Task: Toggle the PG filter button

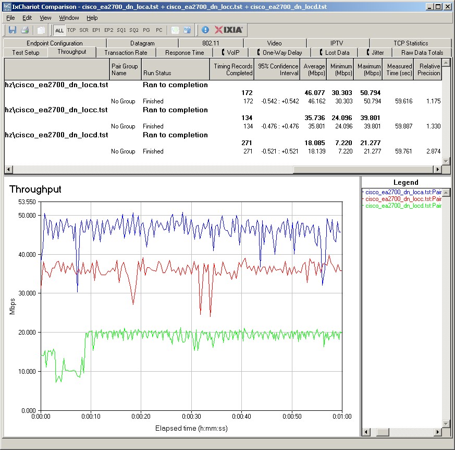Action: coord(146,30)
